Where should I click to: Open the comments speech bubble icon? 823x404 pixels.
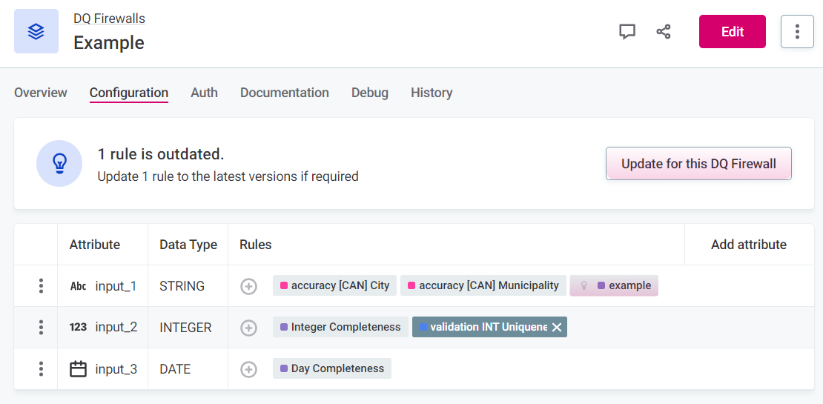pos(627,32)
